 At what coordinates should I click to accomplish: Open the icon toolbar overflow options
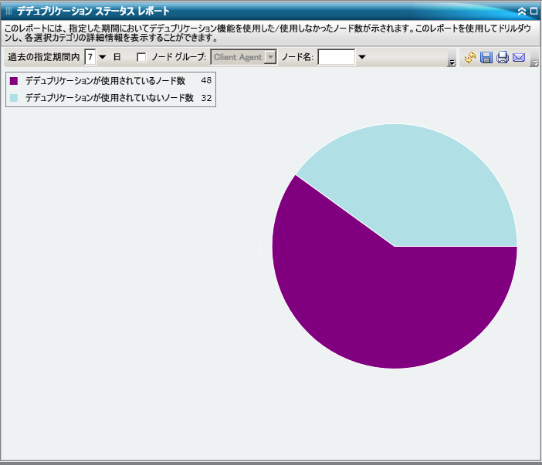534,62
